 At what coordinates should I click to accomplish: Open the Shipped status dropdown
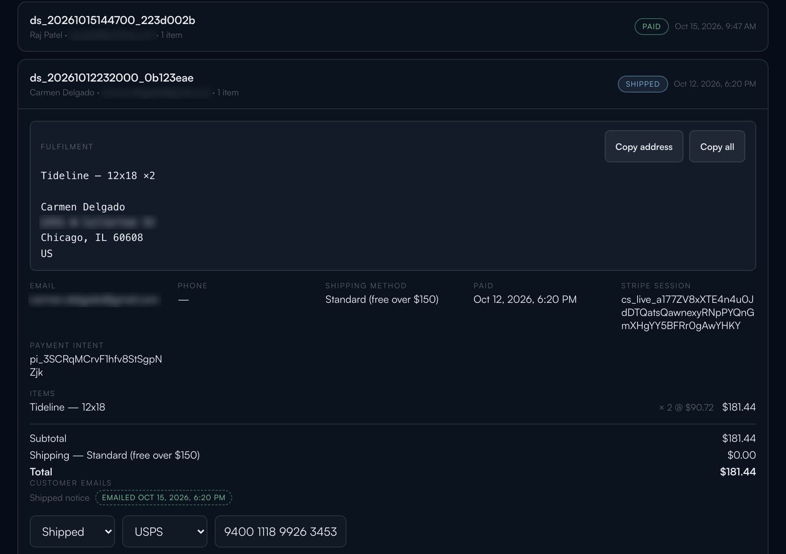tap(72, 531)
